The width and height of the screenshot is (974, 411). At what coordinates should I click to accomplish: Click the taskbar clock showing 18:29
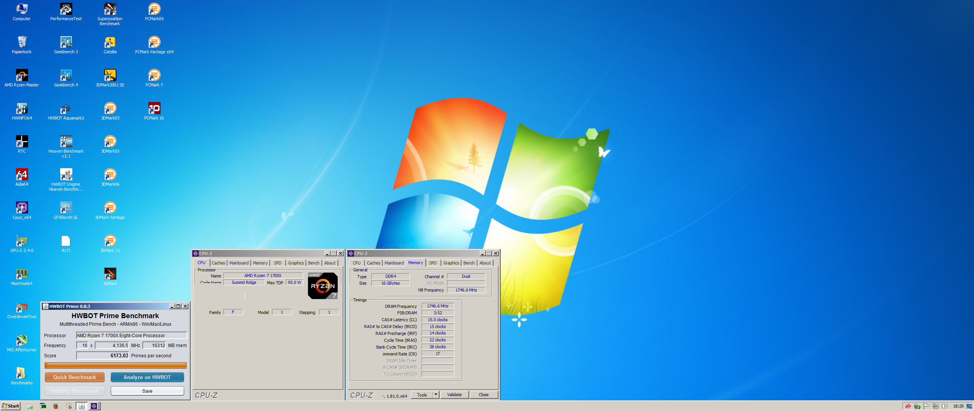point(958,406)
